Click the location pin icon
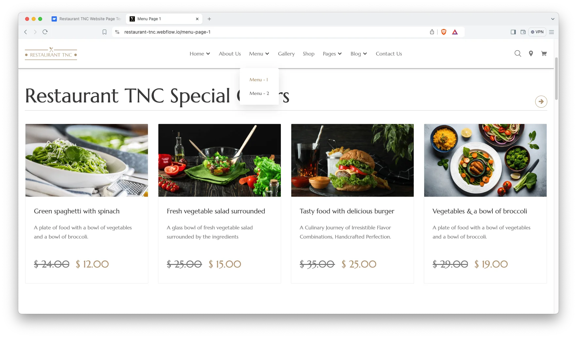 tap(531, 54)
